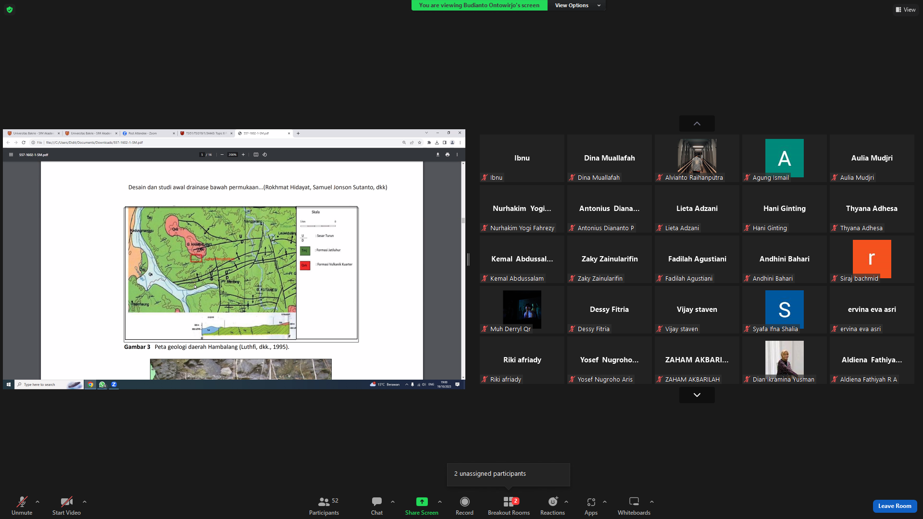Viewport: 923px width, 519px height.
Task: Open Windows Start menu in shared screen
Action: pos(9,384)
